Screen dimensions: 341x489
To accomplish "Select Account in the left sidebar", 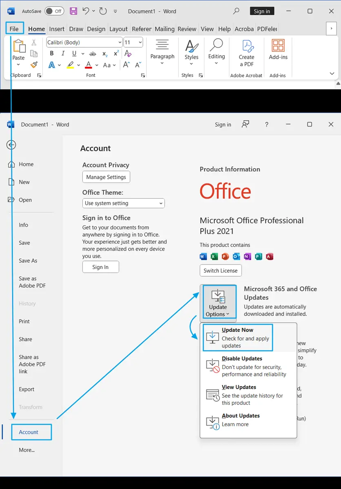I will (29, 432).
